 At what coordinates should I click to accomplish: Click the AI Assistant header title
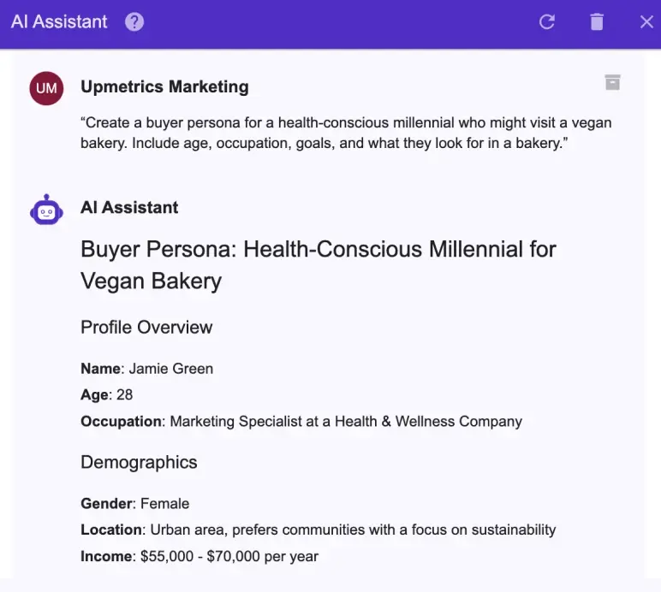tap(59, 22)
